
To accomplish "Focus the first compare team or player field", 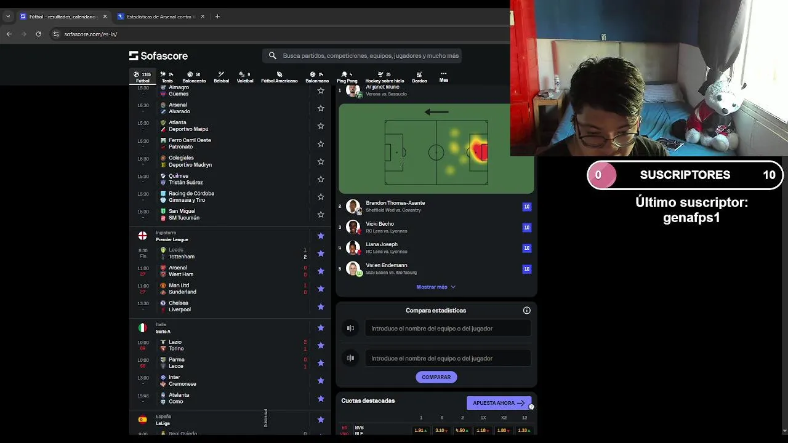I will coord(448,329).
